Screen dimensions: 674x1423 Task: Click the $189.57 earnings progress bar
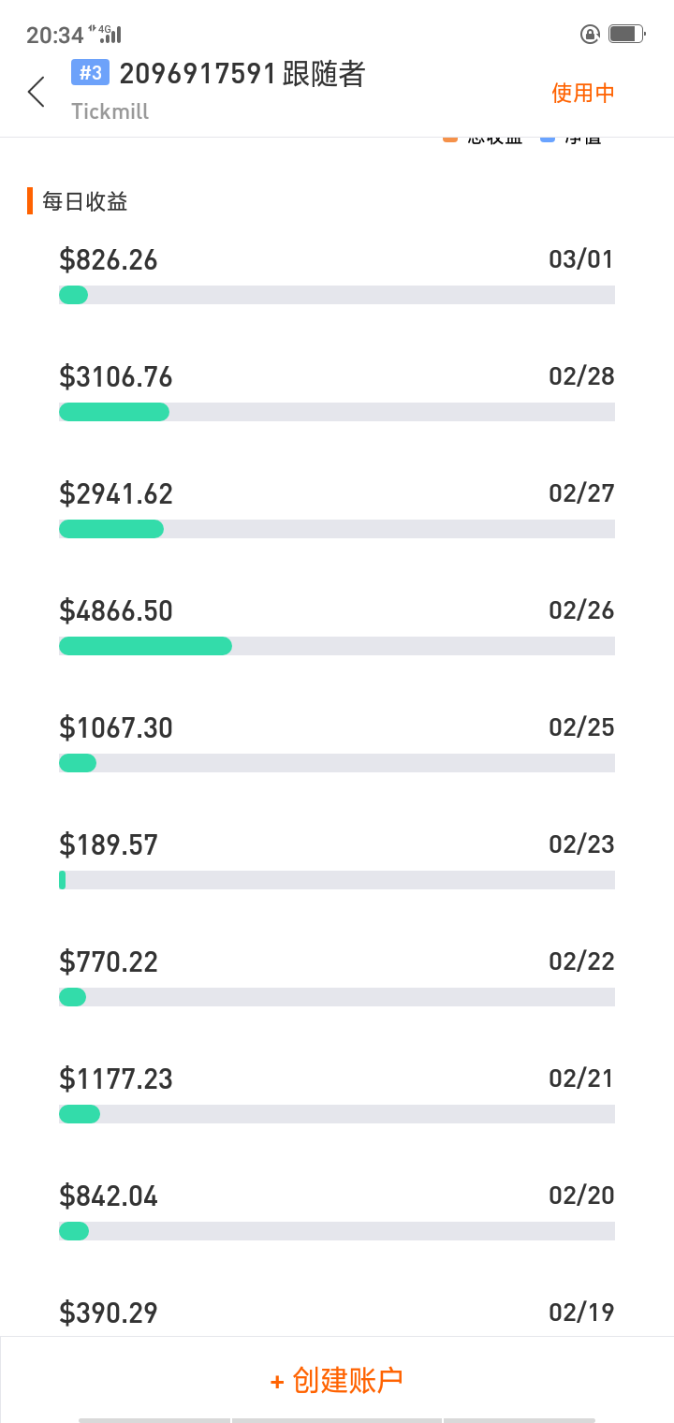pos(336,880)
